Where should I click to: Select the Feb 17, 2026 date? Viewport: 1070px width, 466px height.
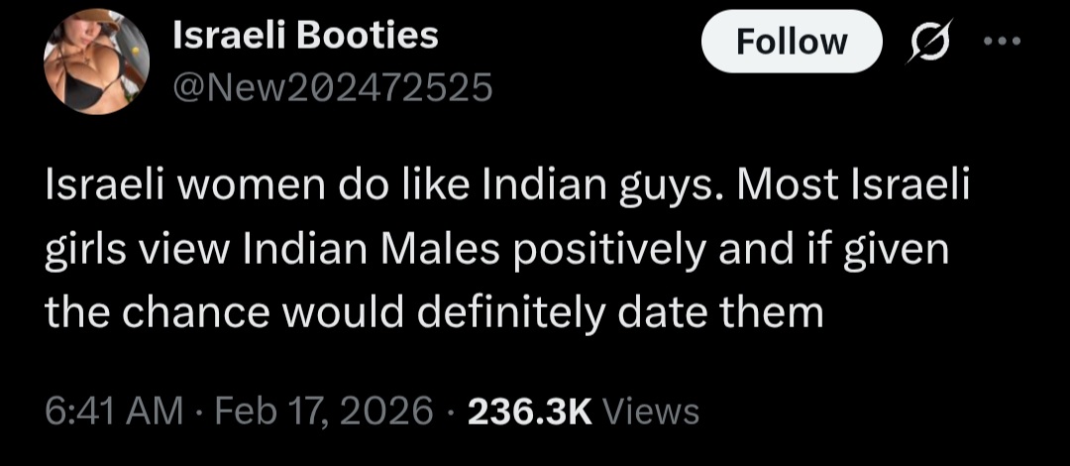point(320,409)
